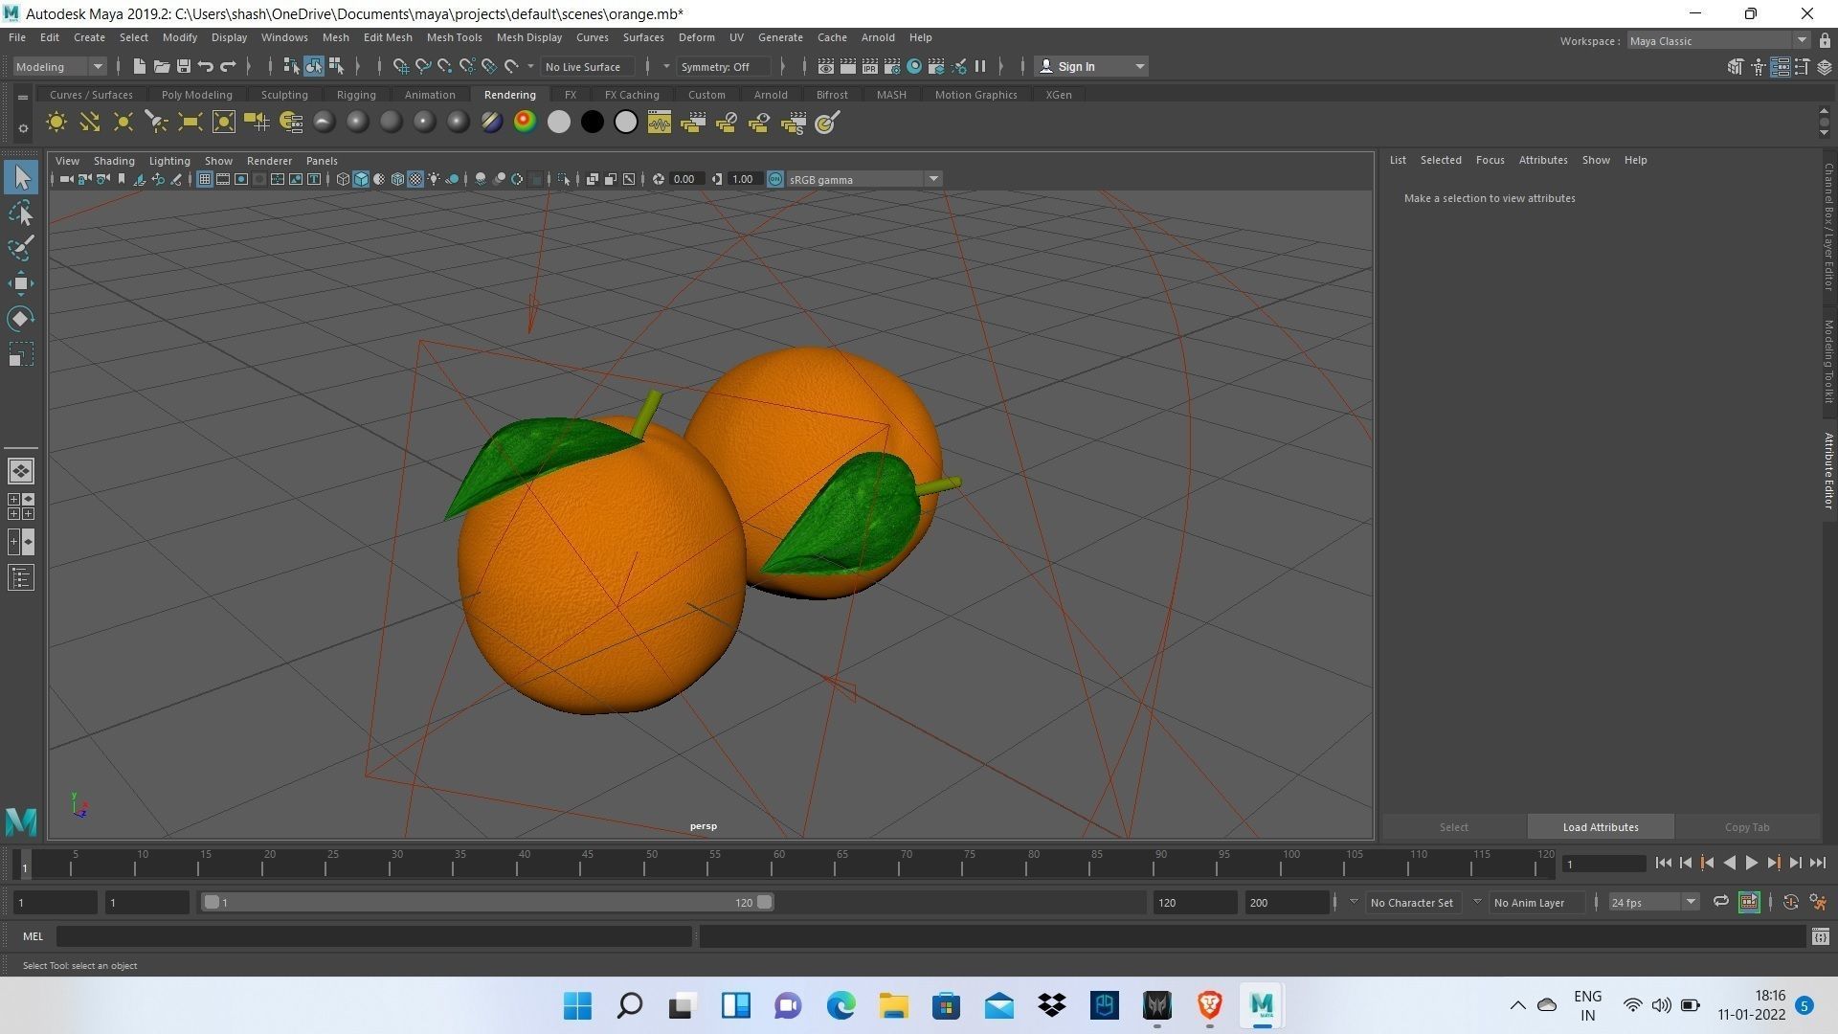Toggle viewport grid display icon
Viewport: 1838px width, 1034px height.
point(205,179)
